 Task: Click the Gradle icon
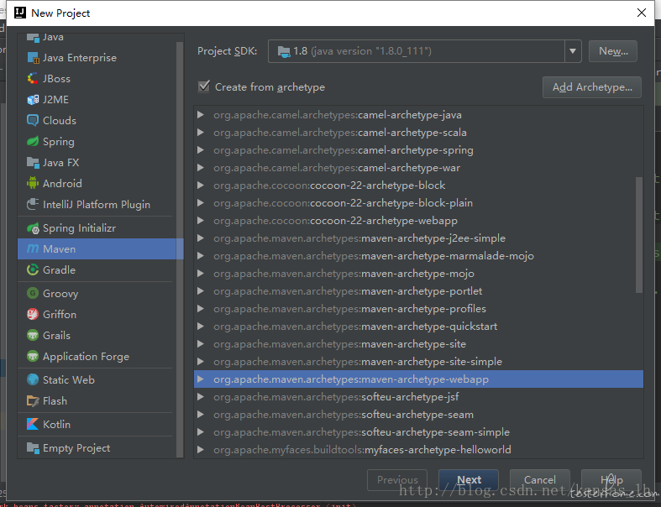(33, 269)
